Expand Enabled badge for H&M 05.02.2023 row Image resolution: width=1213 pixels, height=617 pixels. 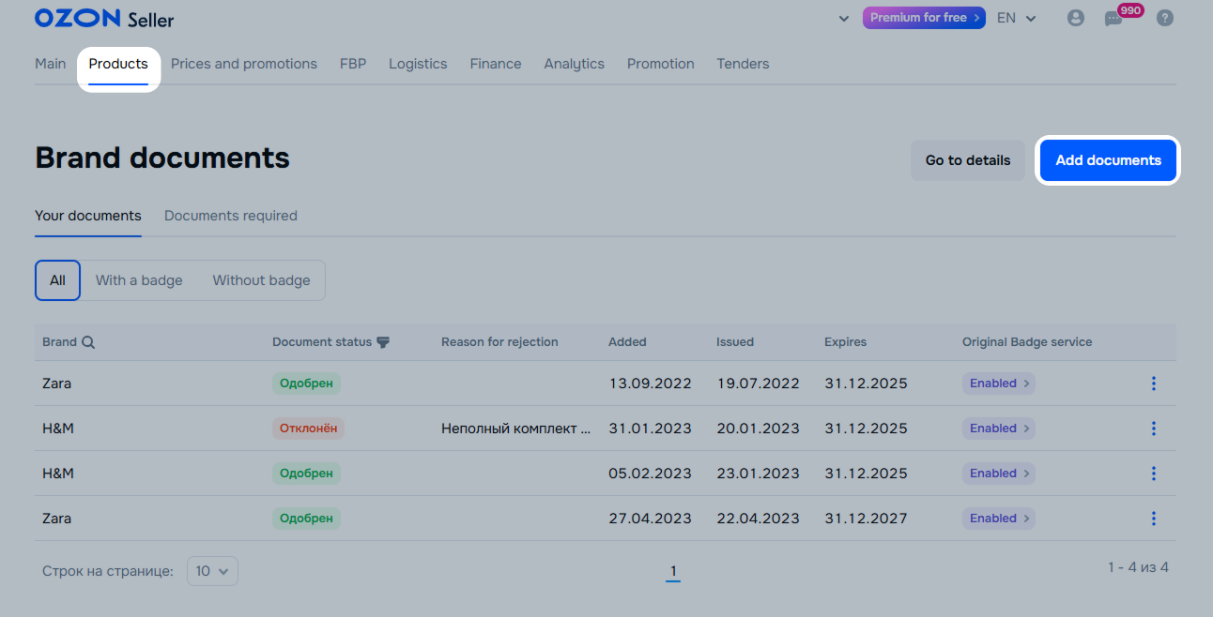tap(999, 474)
